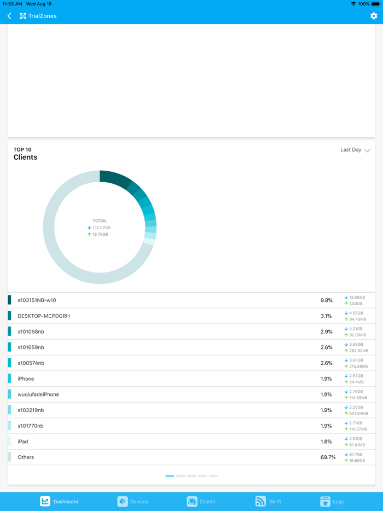Viewport: 383px width, 511px height.
Task: Tap the Clients monitor icon
Action: 192,501
